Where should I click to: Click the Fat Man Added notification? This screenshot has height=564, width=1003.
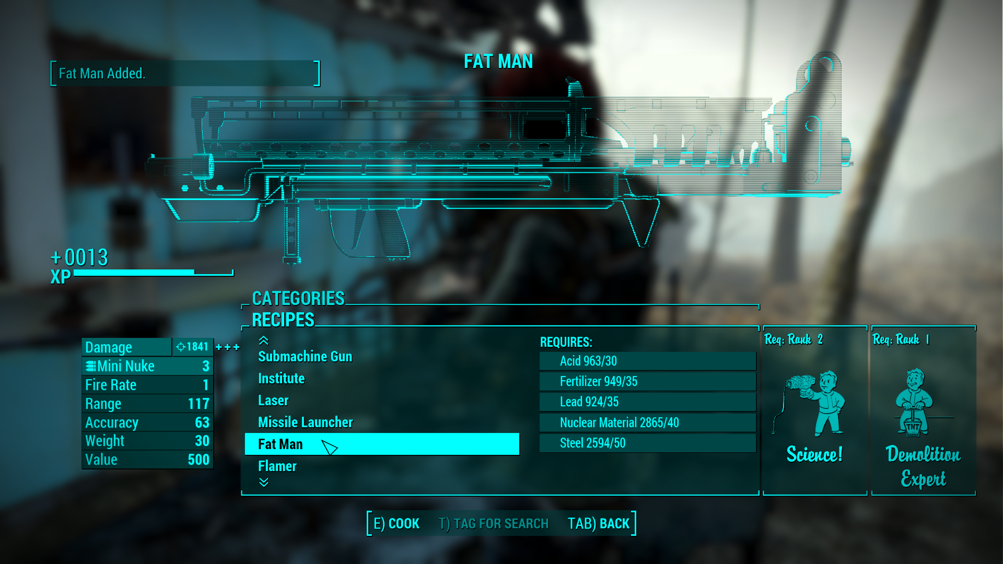pyautogui.click(x=185, y=74)
